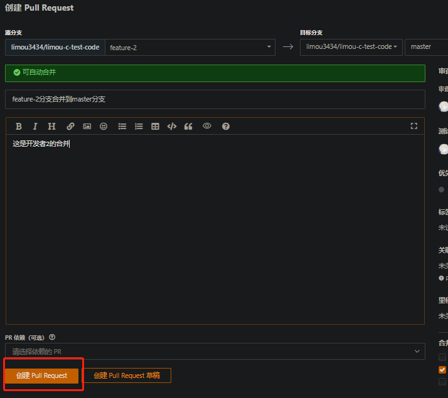Click 创建 Pull Request 草稿 draft button
The width and height of the screenshot is (448, 398).
(x=127, y=375)
